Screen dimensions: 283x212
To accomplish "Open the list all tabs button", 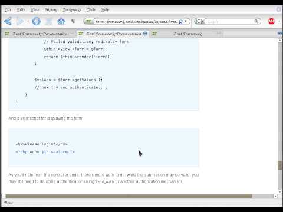I will [280, 34].
